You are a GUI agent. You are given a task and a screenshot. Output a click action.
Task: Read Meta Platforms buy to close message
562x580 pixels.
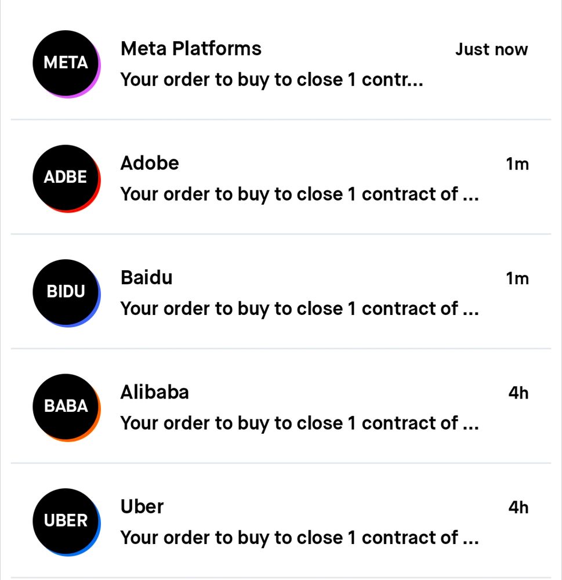(x=271, y=79)
